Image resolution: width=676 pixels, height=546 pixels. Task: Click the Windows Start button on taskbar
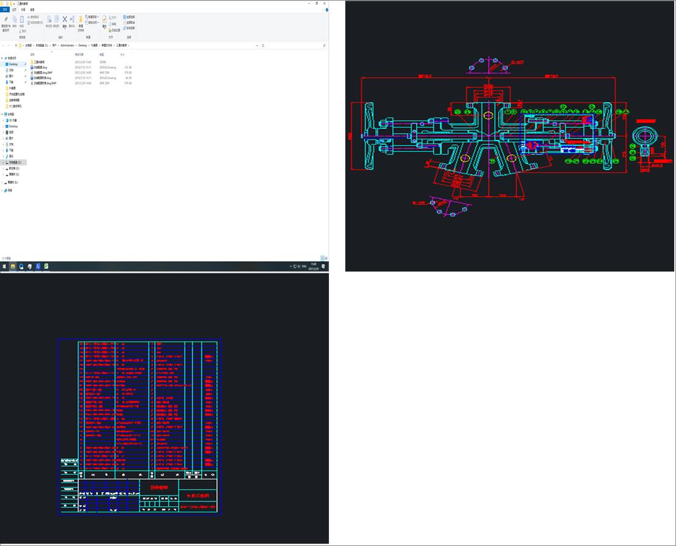[4, 267]
